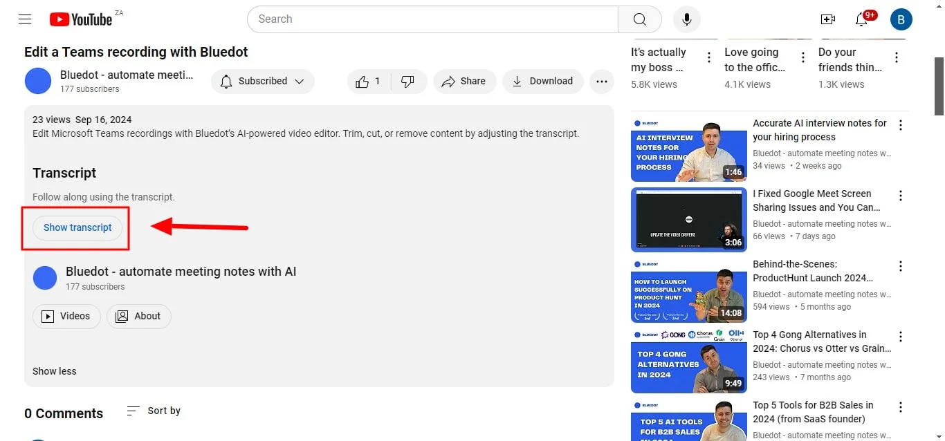Screen dimensions: 945x441
Task: Open account avatar B menu
Action: pyautogui.click(x=901, y=19)
